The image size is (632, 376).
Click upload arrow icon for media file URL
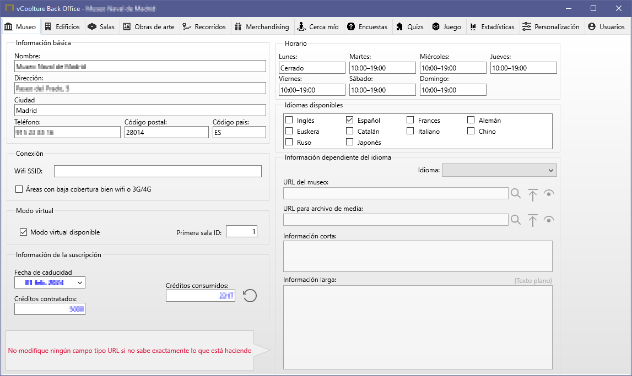point(532,221)
